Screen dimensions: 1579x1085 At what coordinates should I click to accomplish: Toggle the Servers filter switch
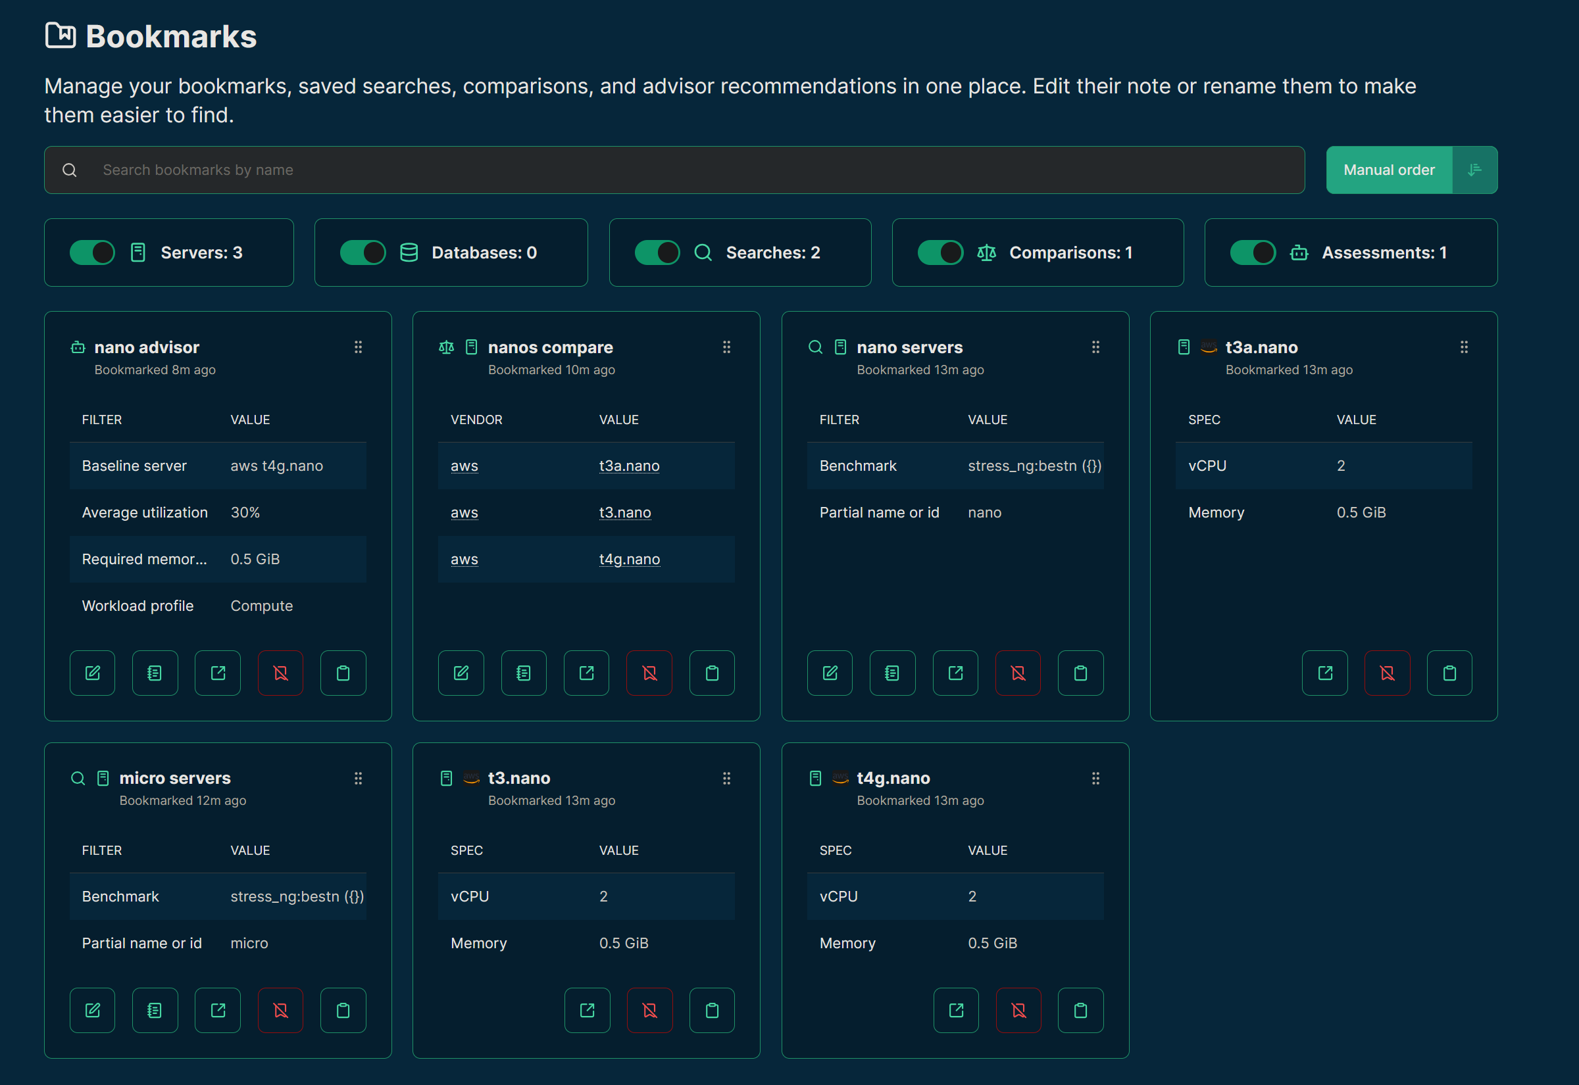tap(93, 253)
